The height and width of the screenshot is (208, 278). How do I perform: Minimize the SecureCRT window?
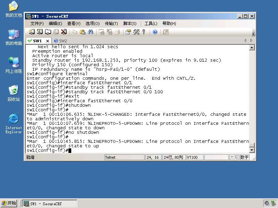240,16
